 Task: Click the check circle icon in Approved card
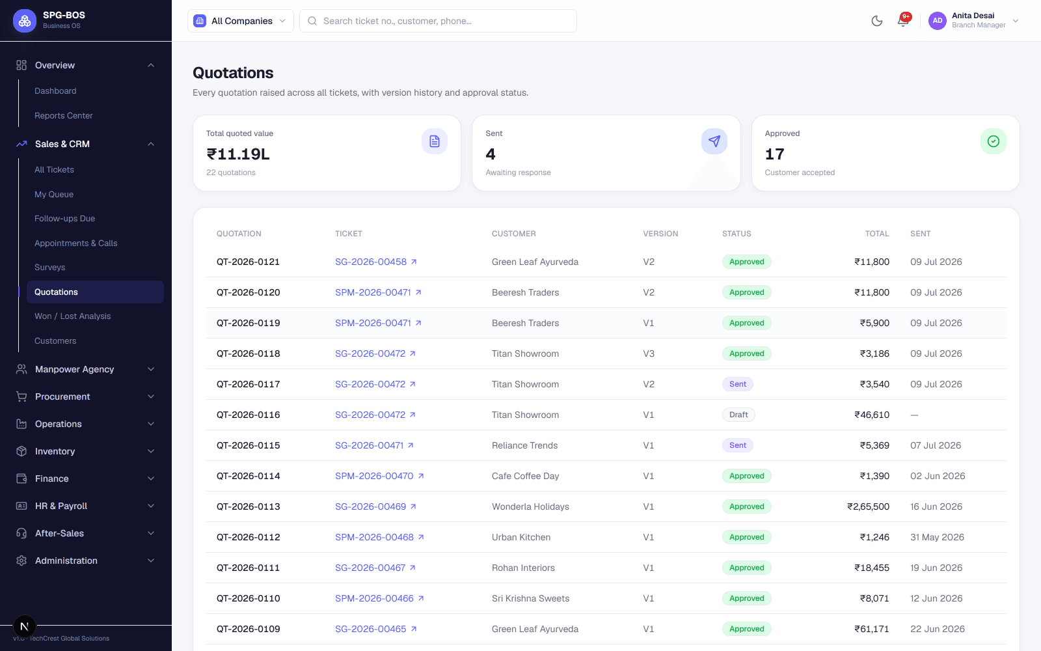point(994,141)
